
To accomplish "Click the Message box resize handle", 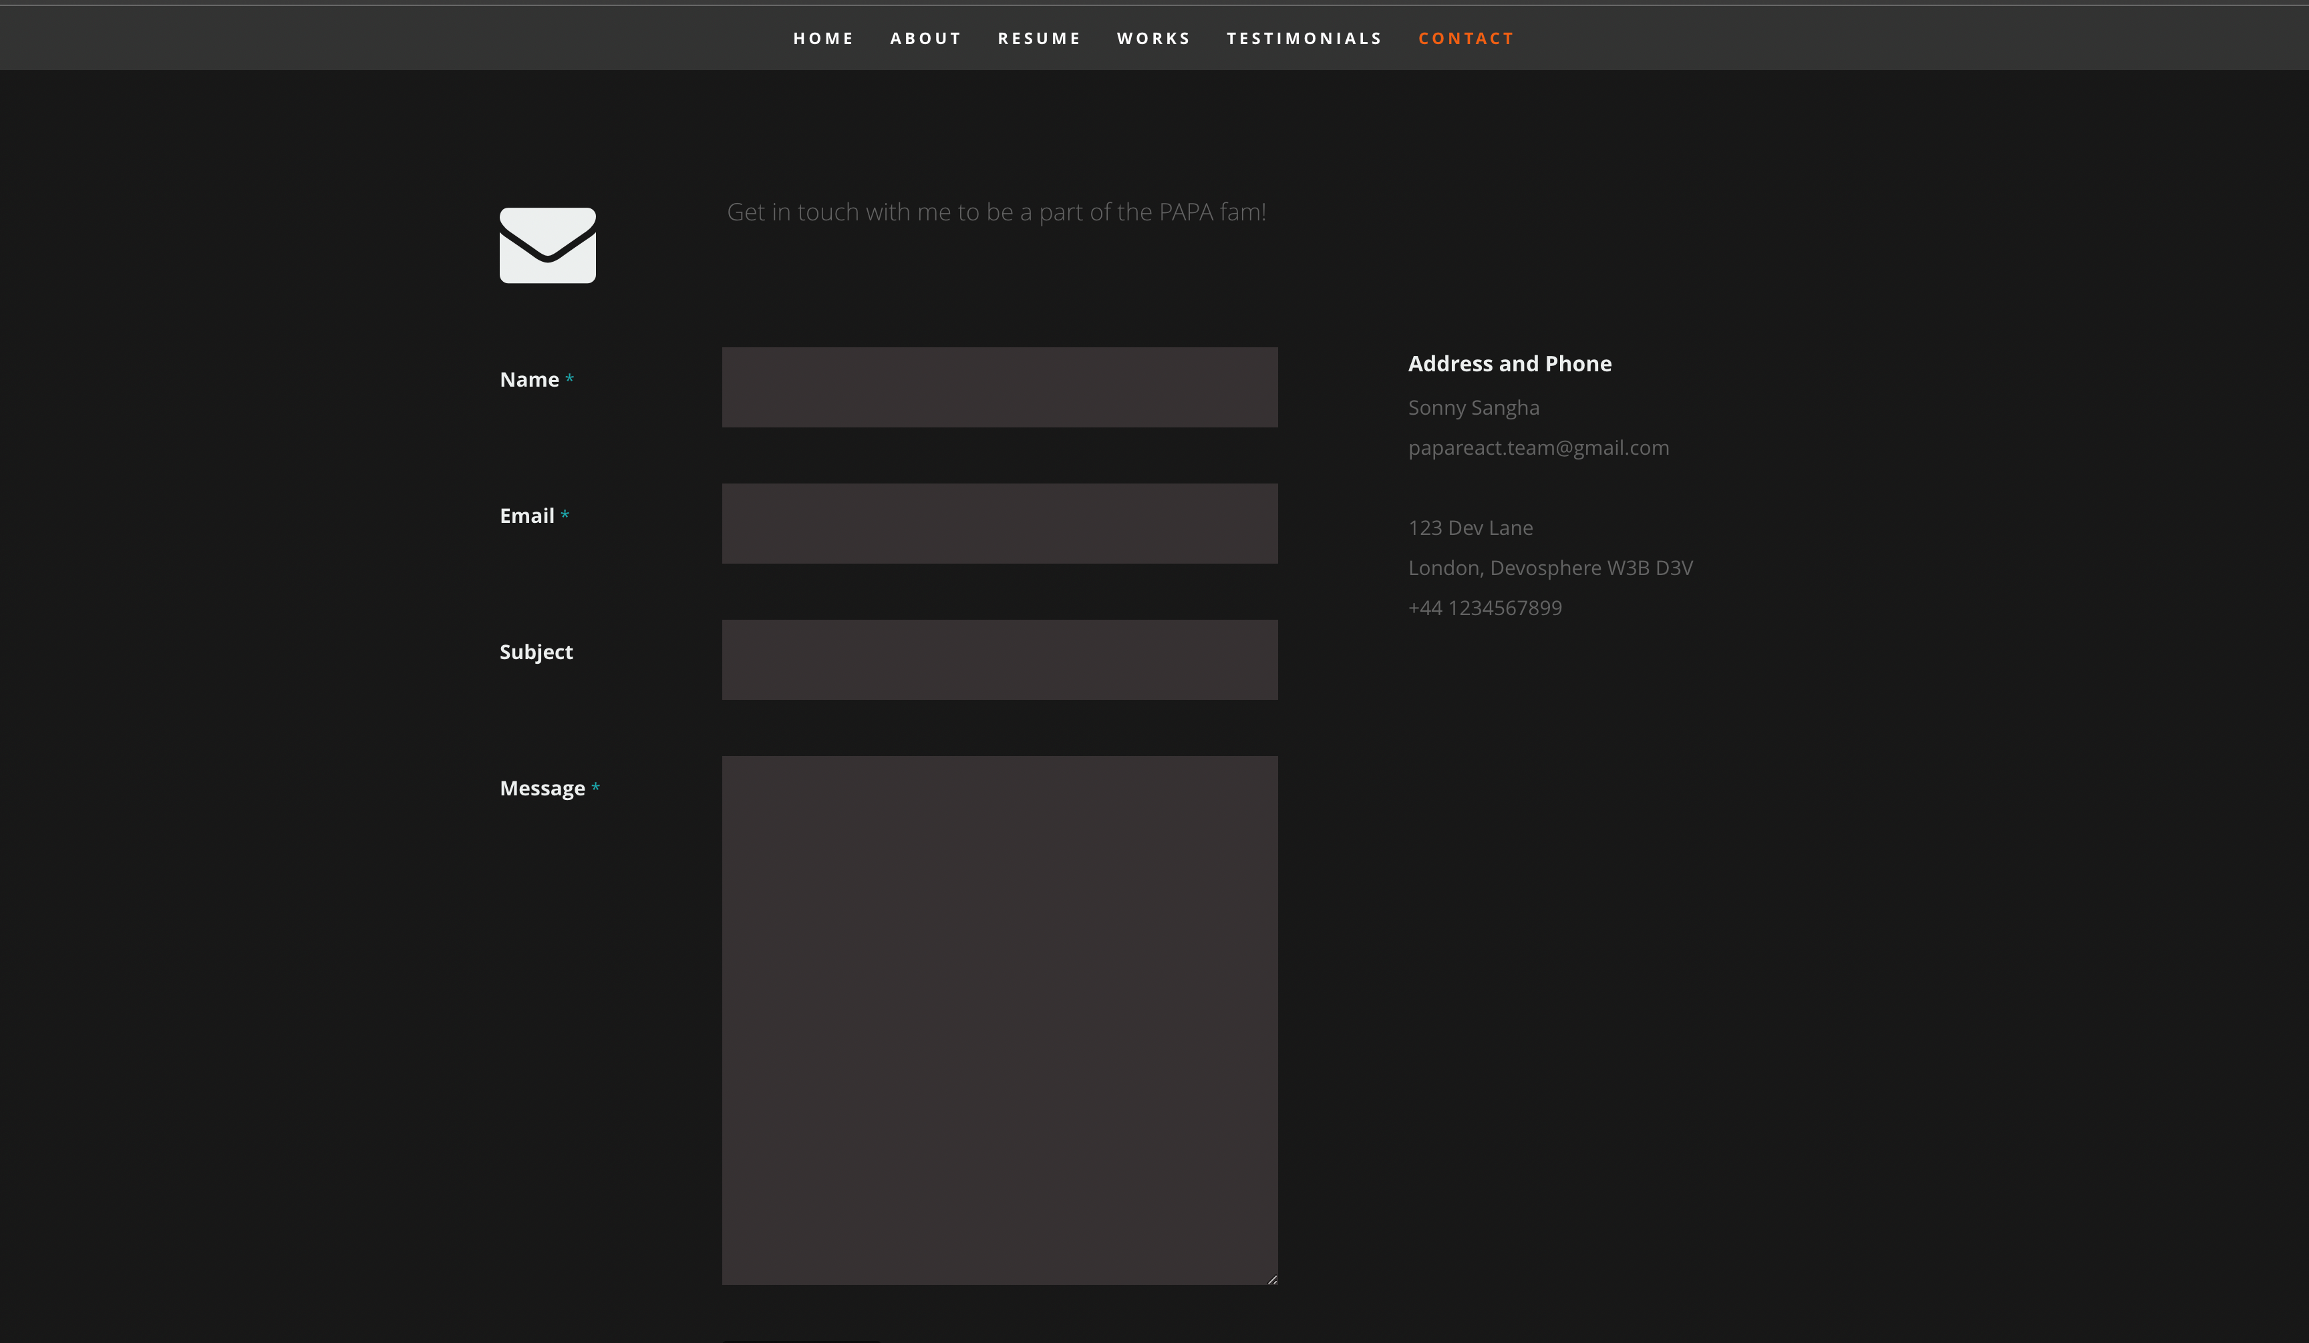I will tap(1272, 1279).
